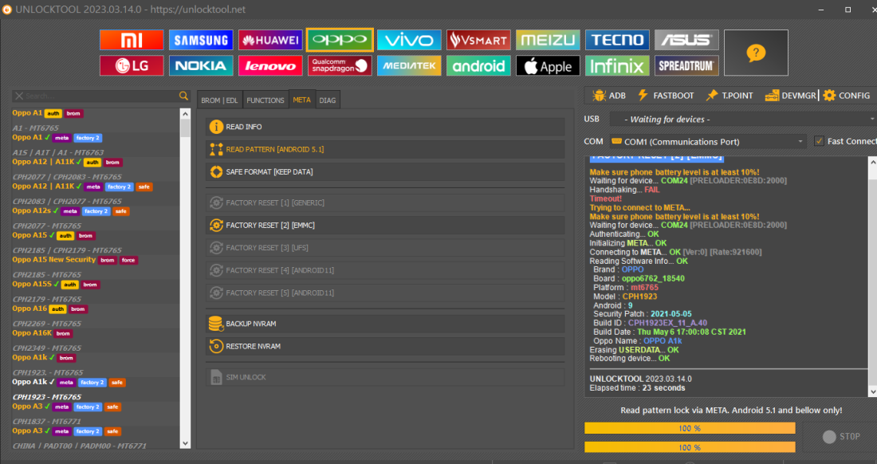Click the SIM UNLOCK button
877x464 pixels.
point(385,377)
